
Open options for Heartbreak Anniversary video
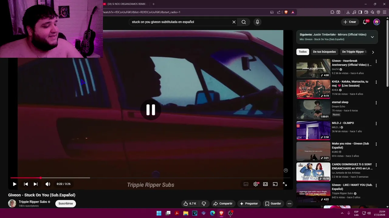tap(376, 61)
